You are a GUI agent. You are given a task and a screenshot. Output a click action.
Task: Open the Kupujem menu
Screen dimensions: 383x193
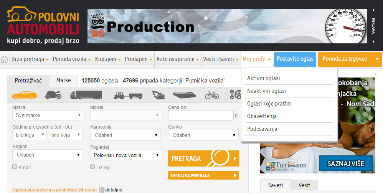click(108, 59)
